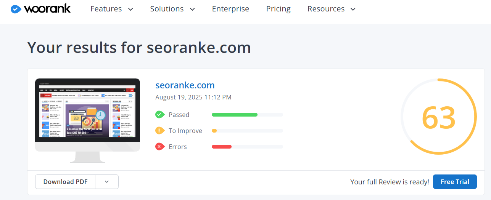Viewport: 491px width, 200px height.
Task: Start the Free Trial button
Action: (455, 182)
